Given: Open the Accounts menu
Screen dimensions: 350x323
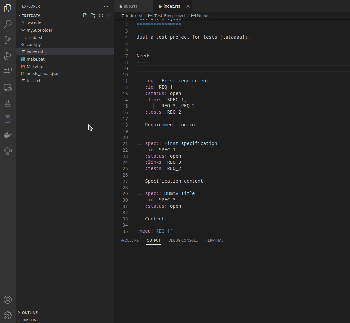Looking at the screenshot, I should (8, 300).
